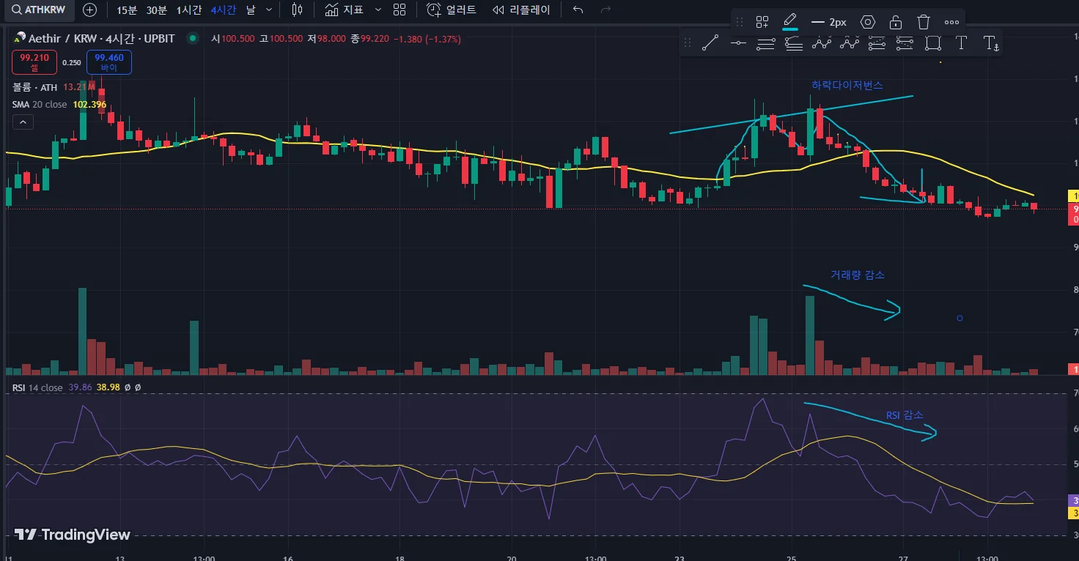Redo the chart action

605,10
